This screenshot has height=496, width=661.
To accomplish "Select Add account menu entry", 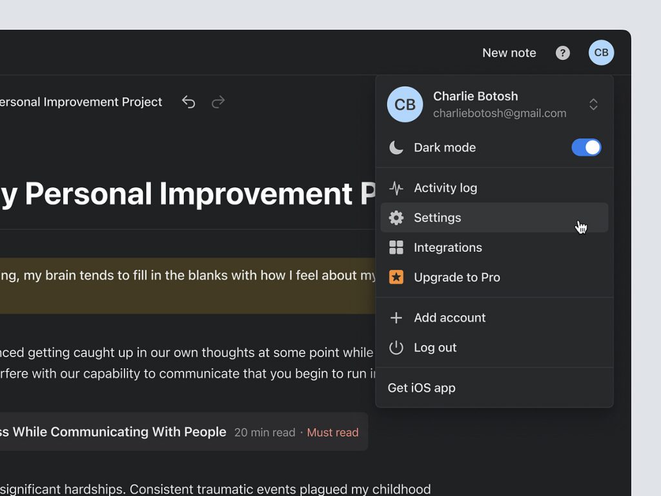I will coord(450,318).
